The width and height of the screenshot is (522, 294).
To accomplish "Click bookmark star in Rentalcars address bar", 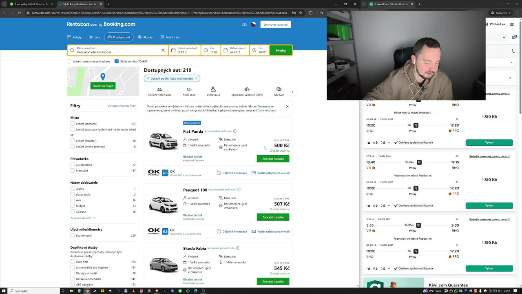I will (301, 13).
